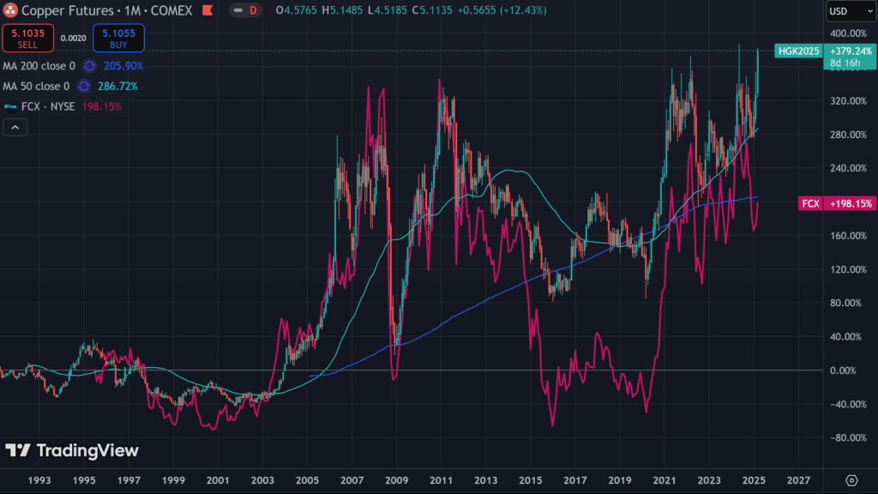Click the MA 50 indicator refresh icon
Viewport: 878px width, 494px height.
point(83,87)
